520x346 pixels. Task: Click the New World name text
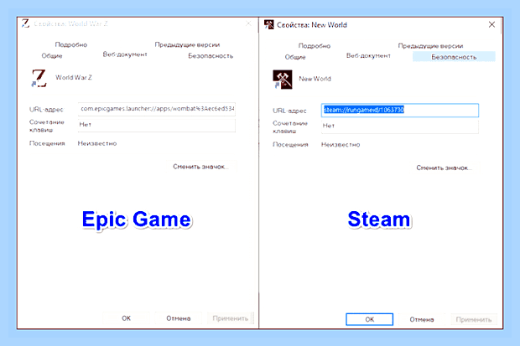tap(315, 79)
